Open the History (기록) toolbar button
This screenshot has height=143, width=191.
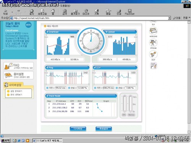(97, 12)
